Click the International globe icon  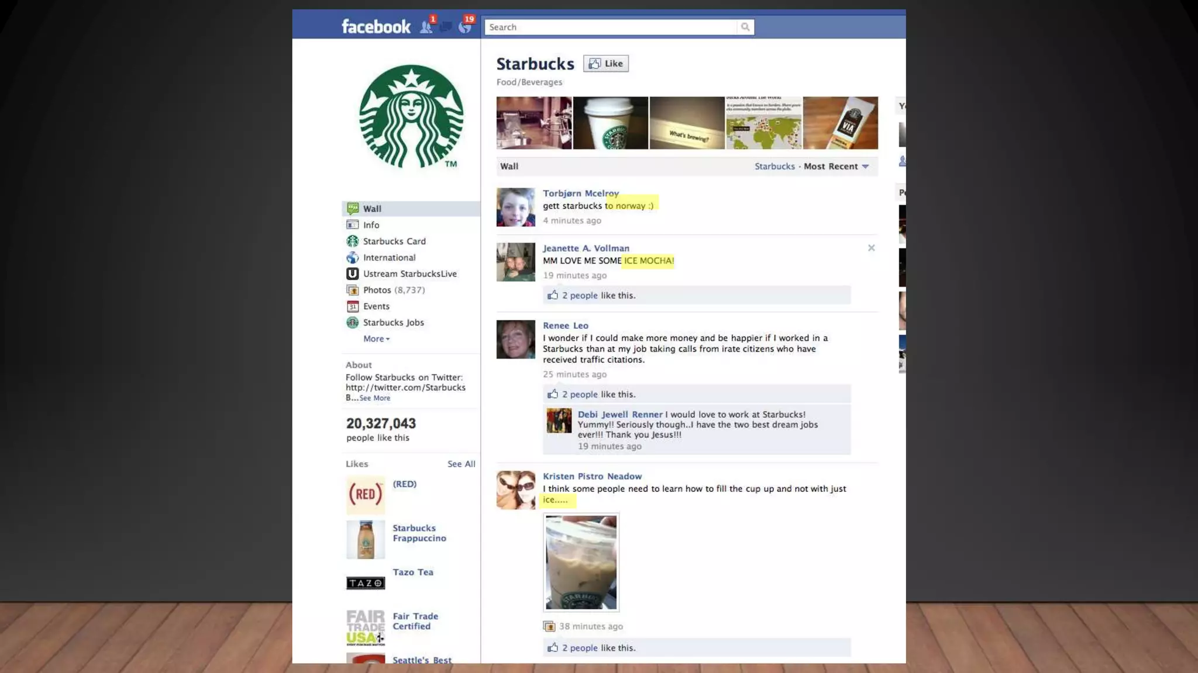click(352, 258)
